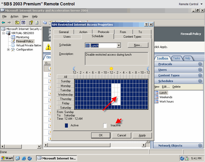Expand the Users toolbox section
The width and height of the screenshot is (205, 162).
(x=200, y=69)
